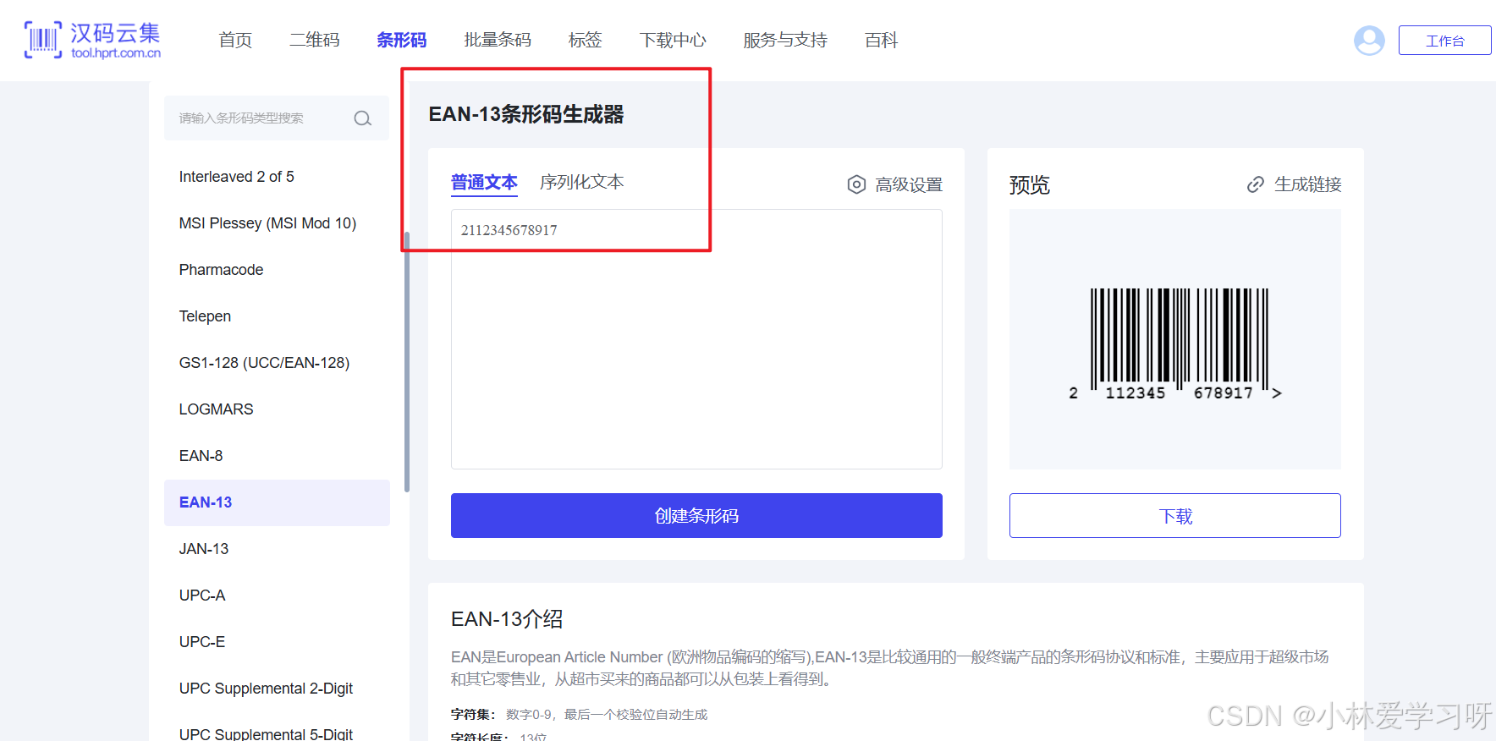Screen dimensions: 1496x741
Task: Open the 首页 menu item
Action: click(235, 40)
